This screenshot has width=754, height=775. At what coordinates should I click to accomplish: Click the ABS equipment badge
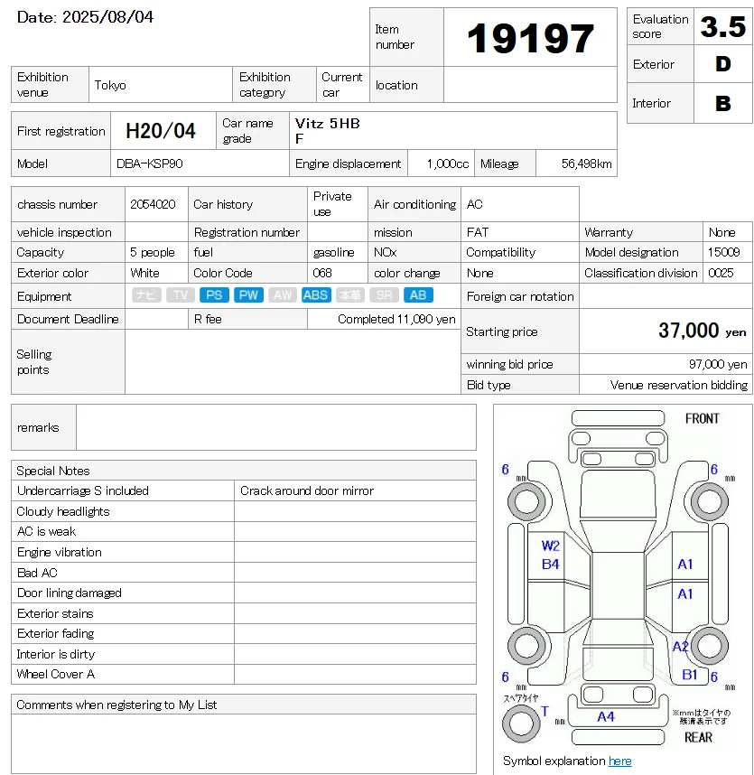click(316, 294)
